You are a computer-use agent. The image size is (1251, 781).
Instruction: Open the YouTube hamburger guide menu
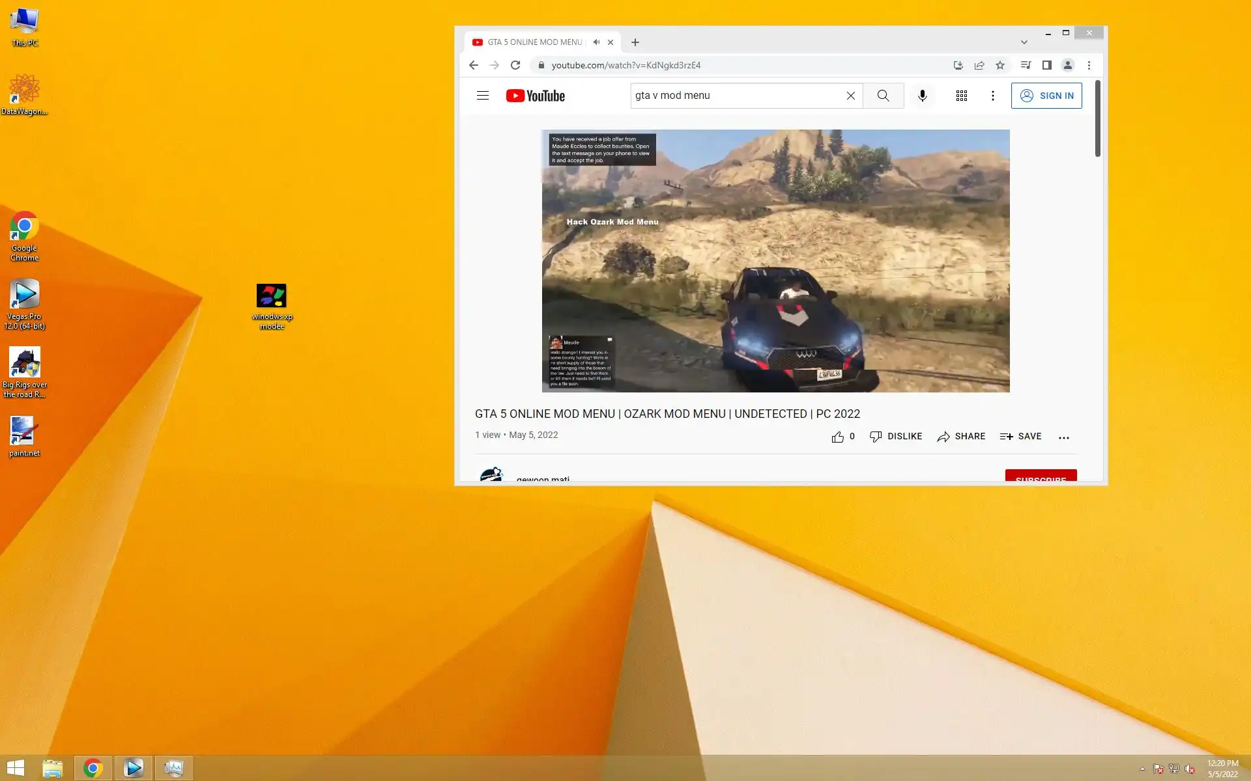tap(482, 96)
